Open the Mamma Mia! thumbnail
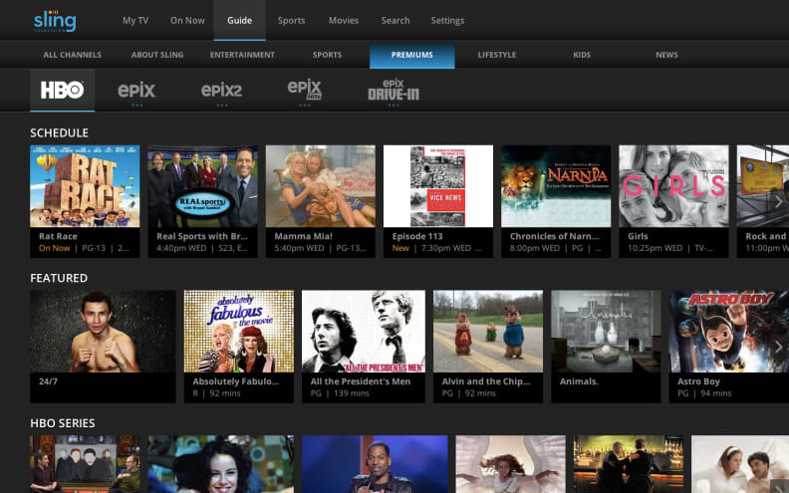This screenshot has height=493, width=789. click(321, 186)
